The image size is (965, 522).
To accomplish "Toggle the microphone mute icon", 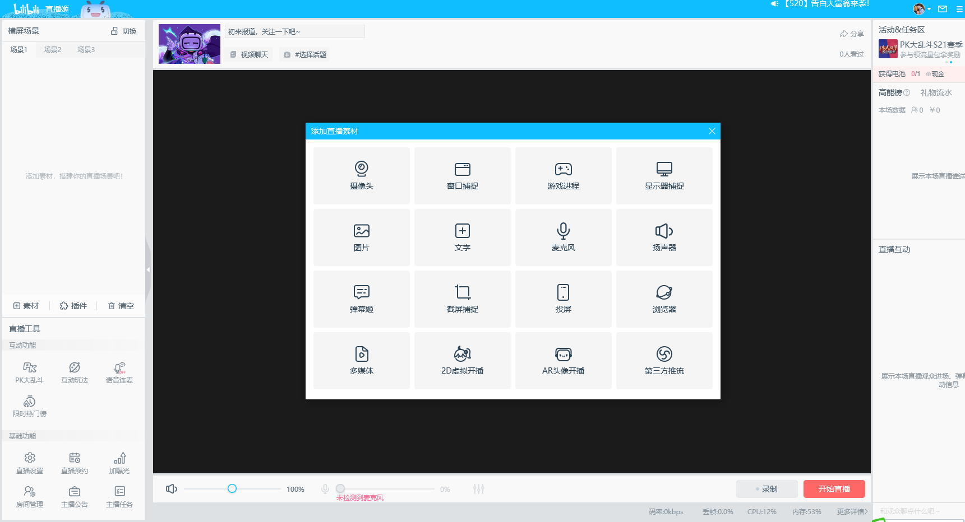I will point(325,489).
